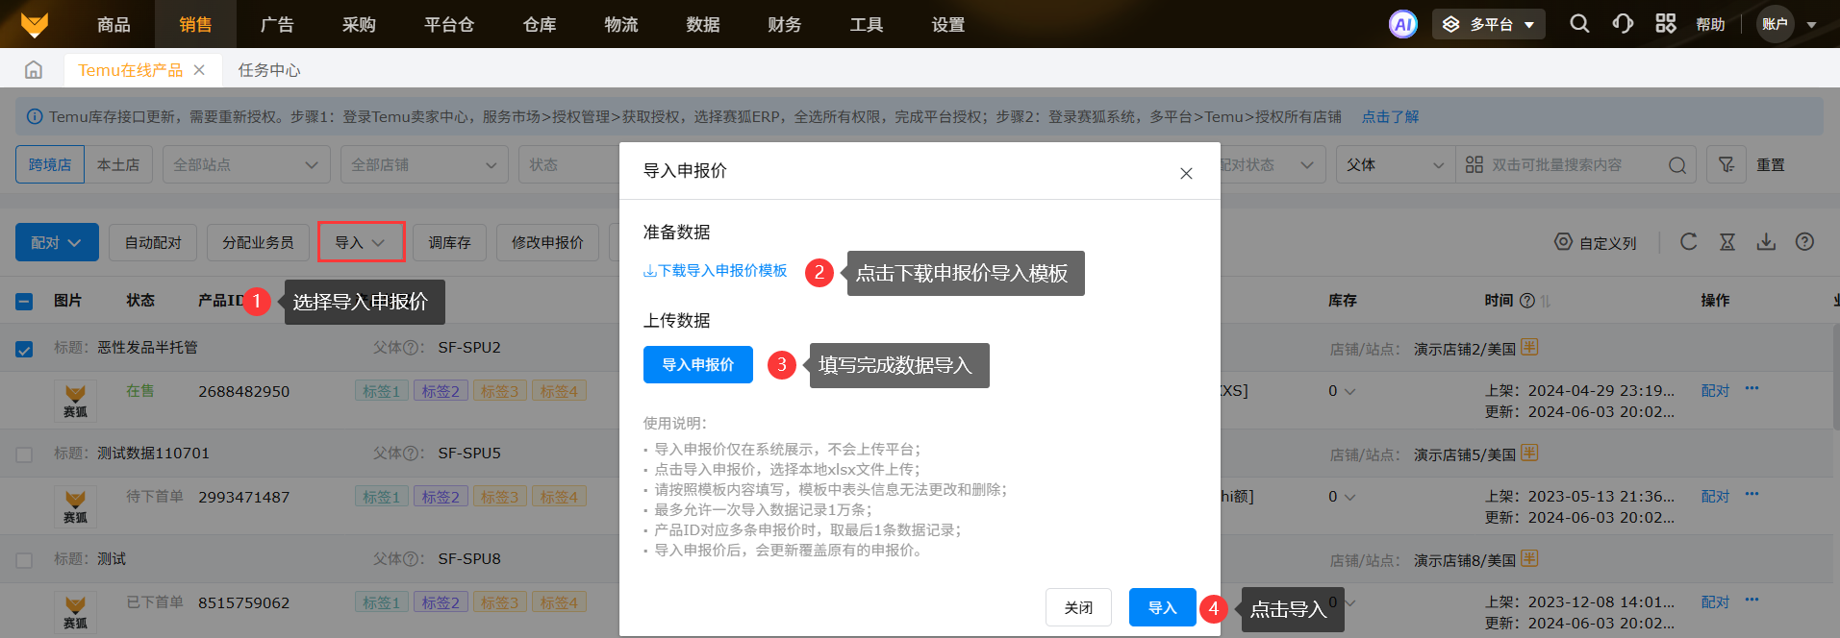Open the 多平台 dropdown
The width and height of the screenshot is (1840, 638).
click(x=1489, y=24)
